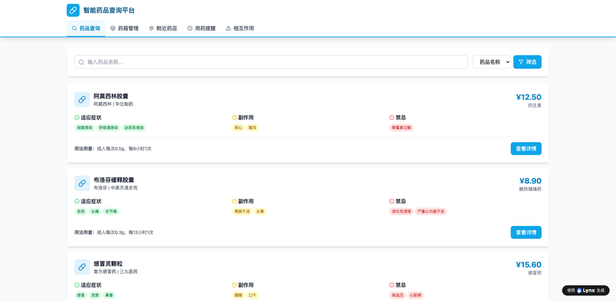The image size is (616, 302).
Task: Open the 附近药店 tab
Action: (163, 28)
